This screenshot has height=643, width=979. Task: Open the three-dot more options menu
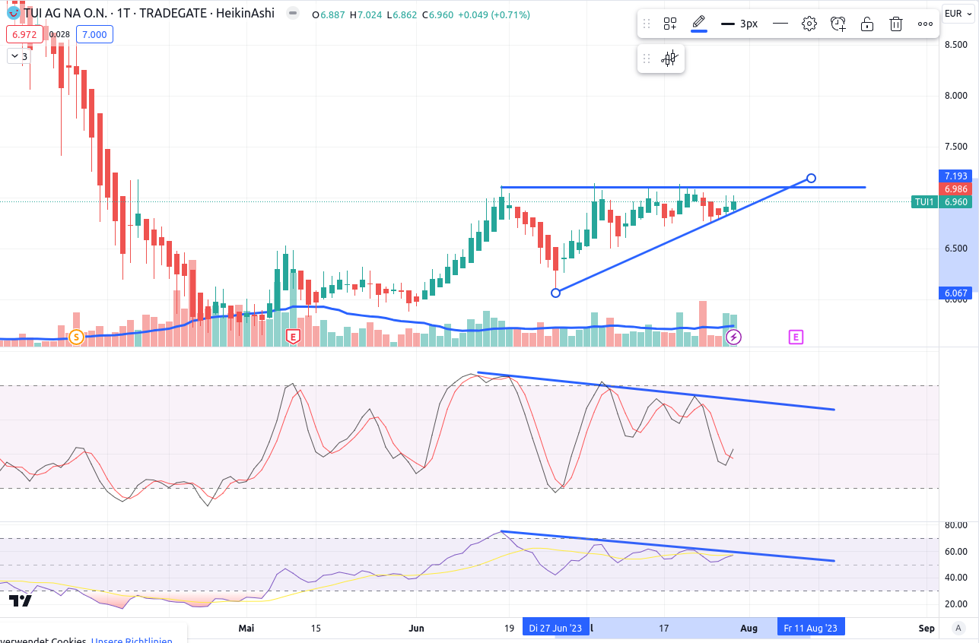(x=925, y=24)
